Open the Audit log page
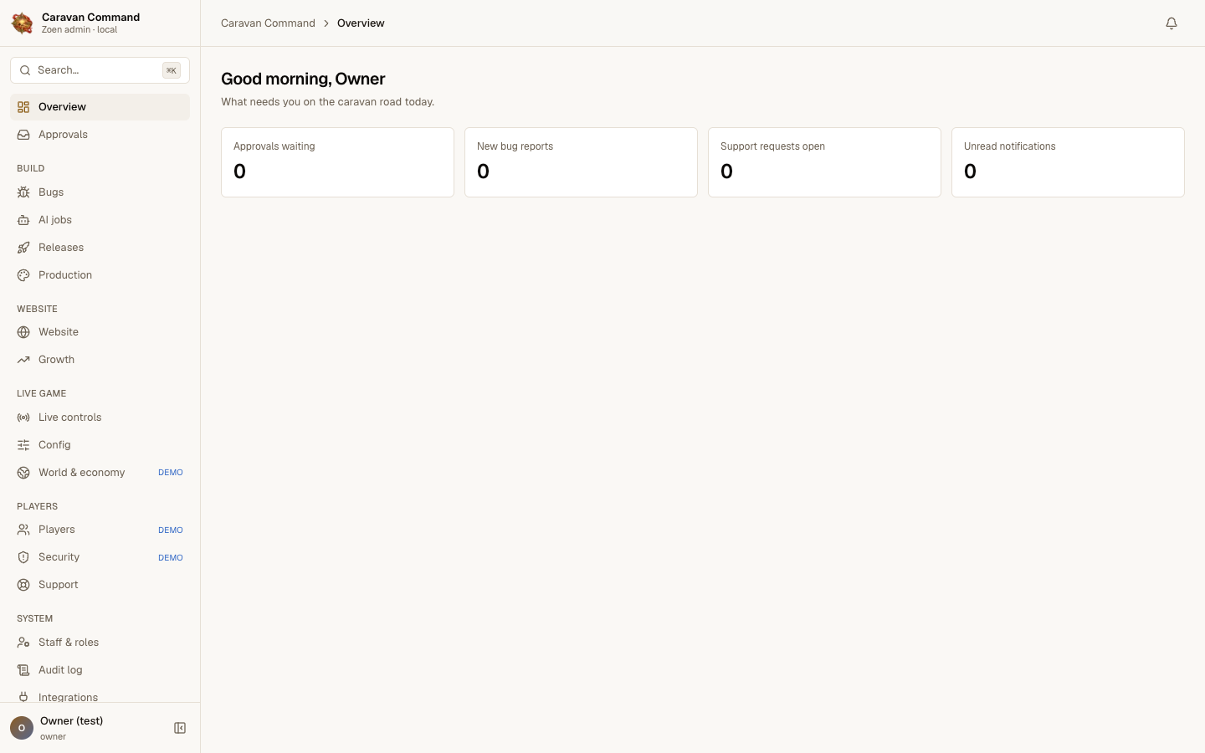Screen dimensions: 1205x753 100,670
